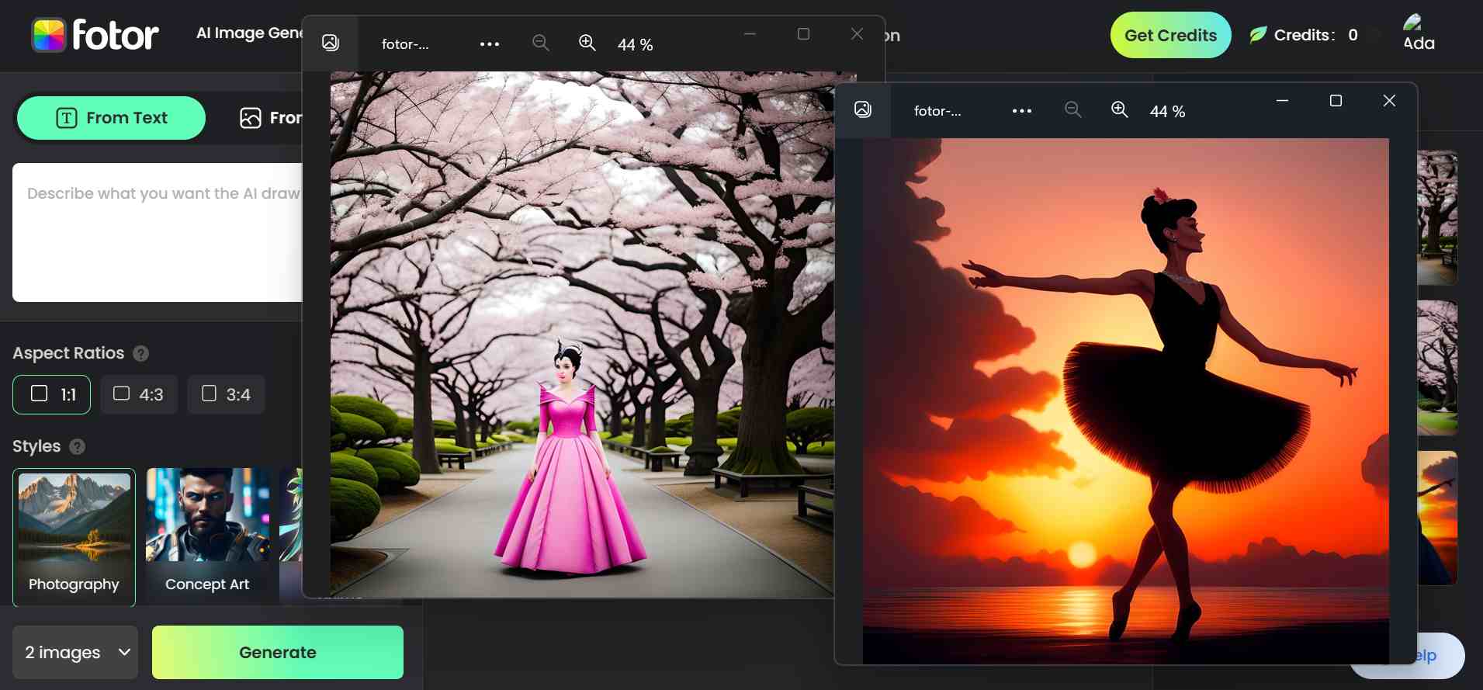1483x690 pixels.
Task: Open more options in cherry blossom viewer
Action: tap(489, 44)
